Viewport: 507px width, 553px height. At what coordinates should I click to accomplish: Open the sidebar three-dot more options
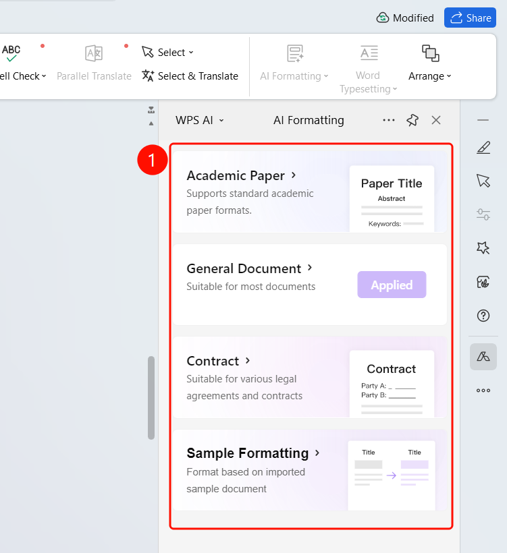(483, 390)
